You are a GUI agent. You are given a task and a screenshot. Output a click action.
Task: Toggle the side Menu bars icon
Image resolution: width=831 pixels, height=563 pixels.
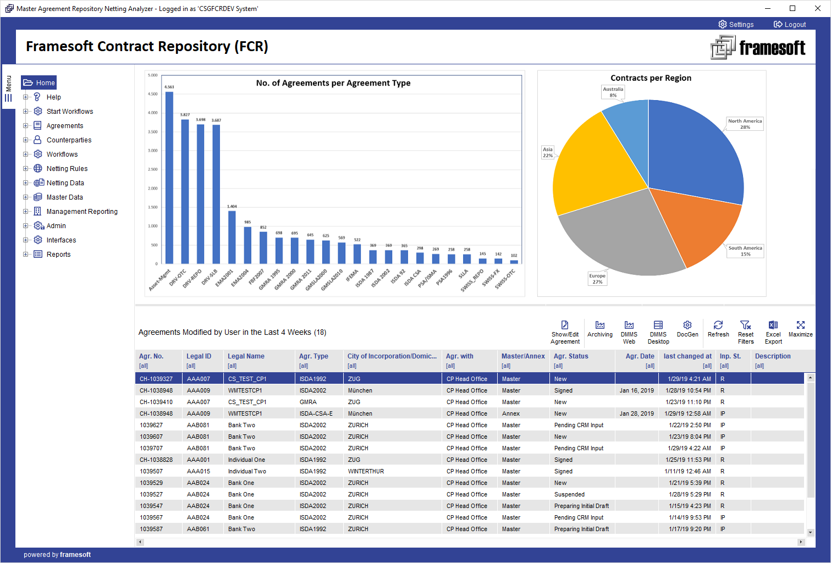coord(8,98)
